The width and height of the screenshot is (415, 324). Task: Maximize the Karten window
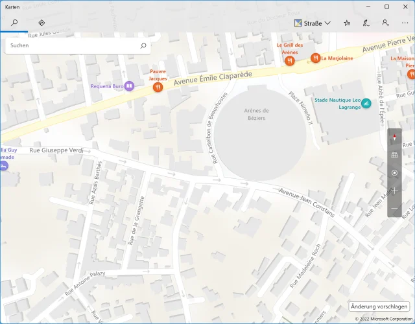coord(386,6)
